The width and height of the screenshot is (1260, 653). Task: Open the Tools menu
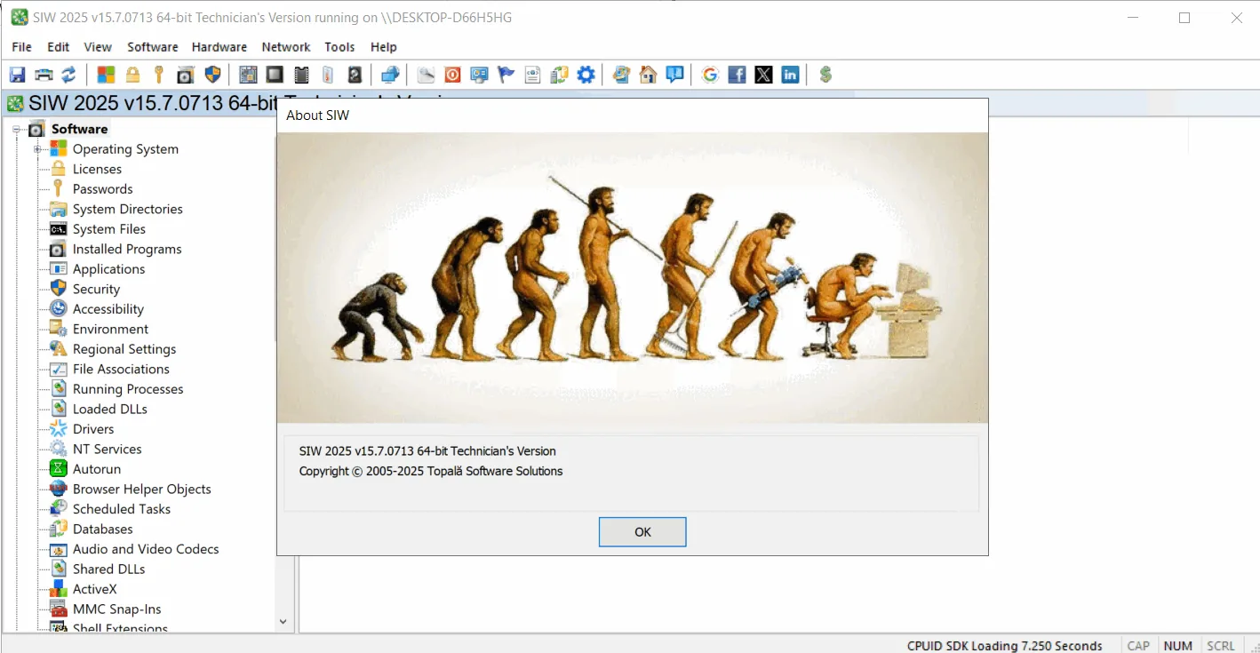[x=339, y=47]
